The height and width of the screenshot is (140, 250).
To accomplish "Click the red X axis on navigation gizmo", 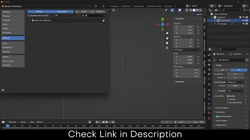I will [168, 24].
